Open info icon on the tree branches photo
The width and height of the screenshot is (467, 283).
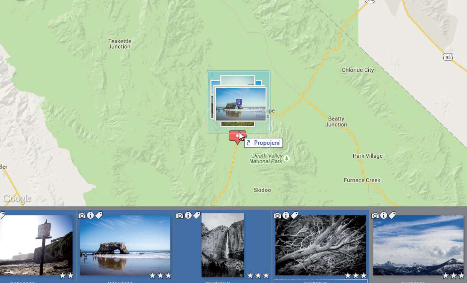tap(286, 215)
